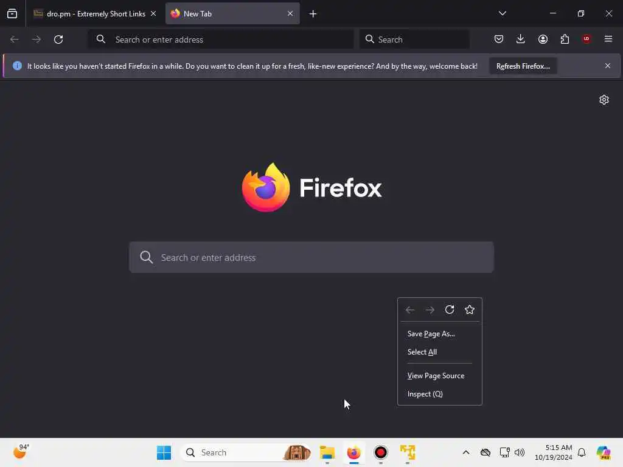Image resolution: width=623 pixels, height=467 pixels.
Task: Open a new tab with the plus button
Action: pyautogui.click(x=313, y=14)
